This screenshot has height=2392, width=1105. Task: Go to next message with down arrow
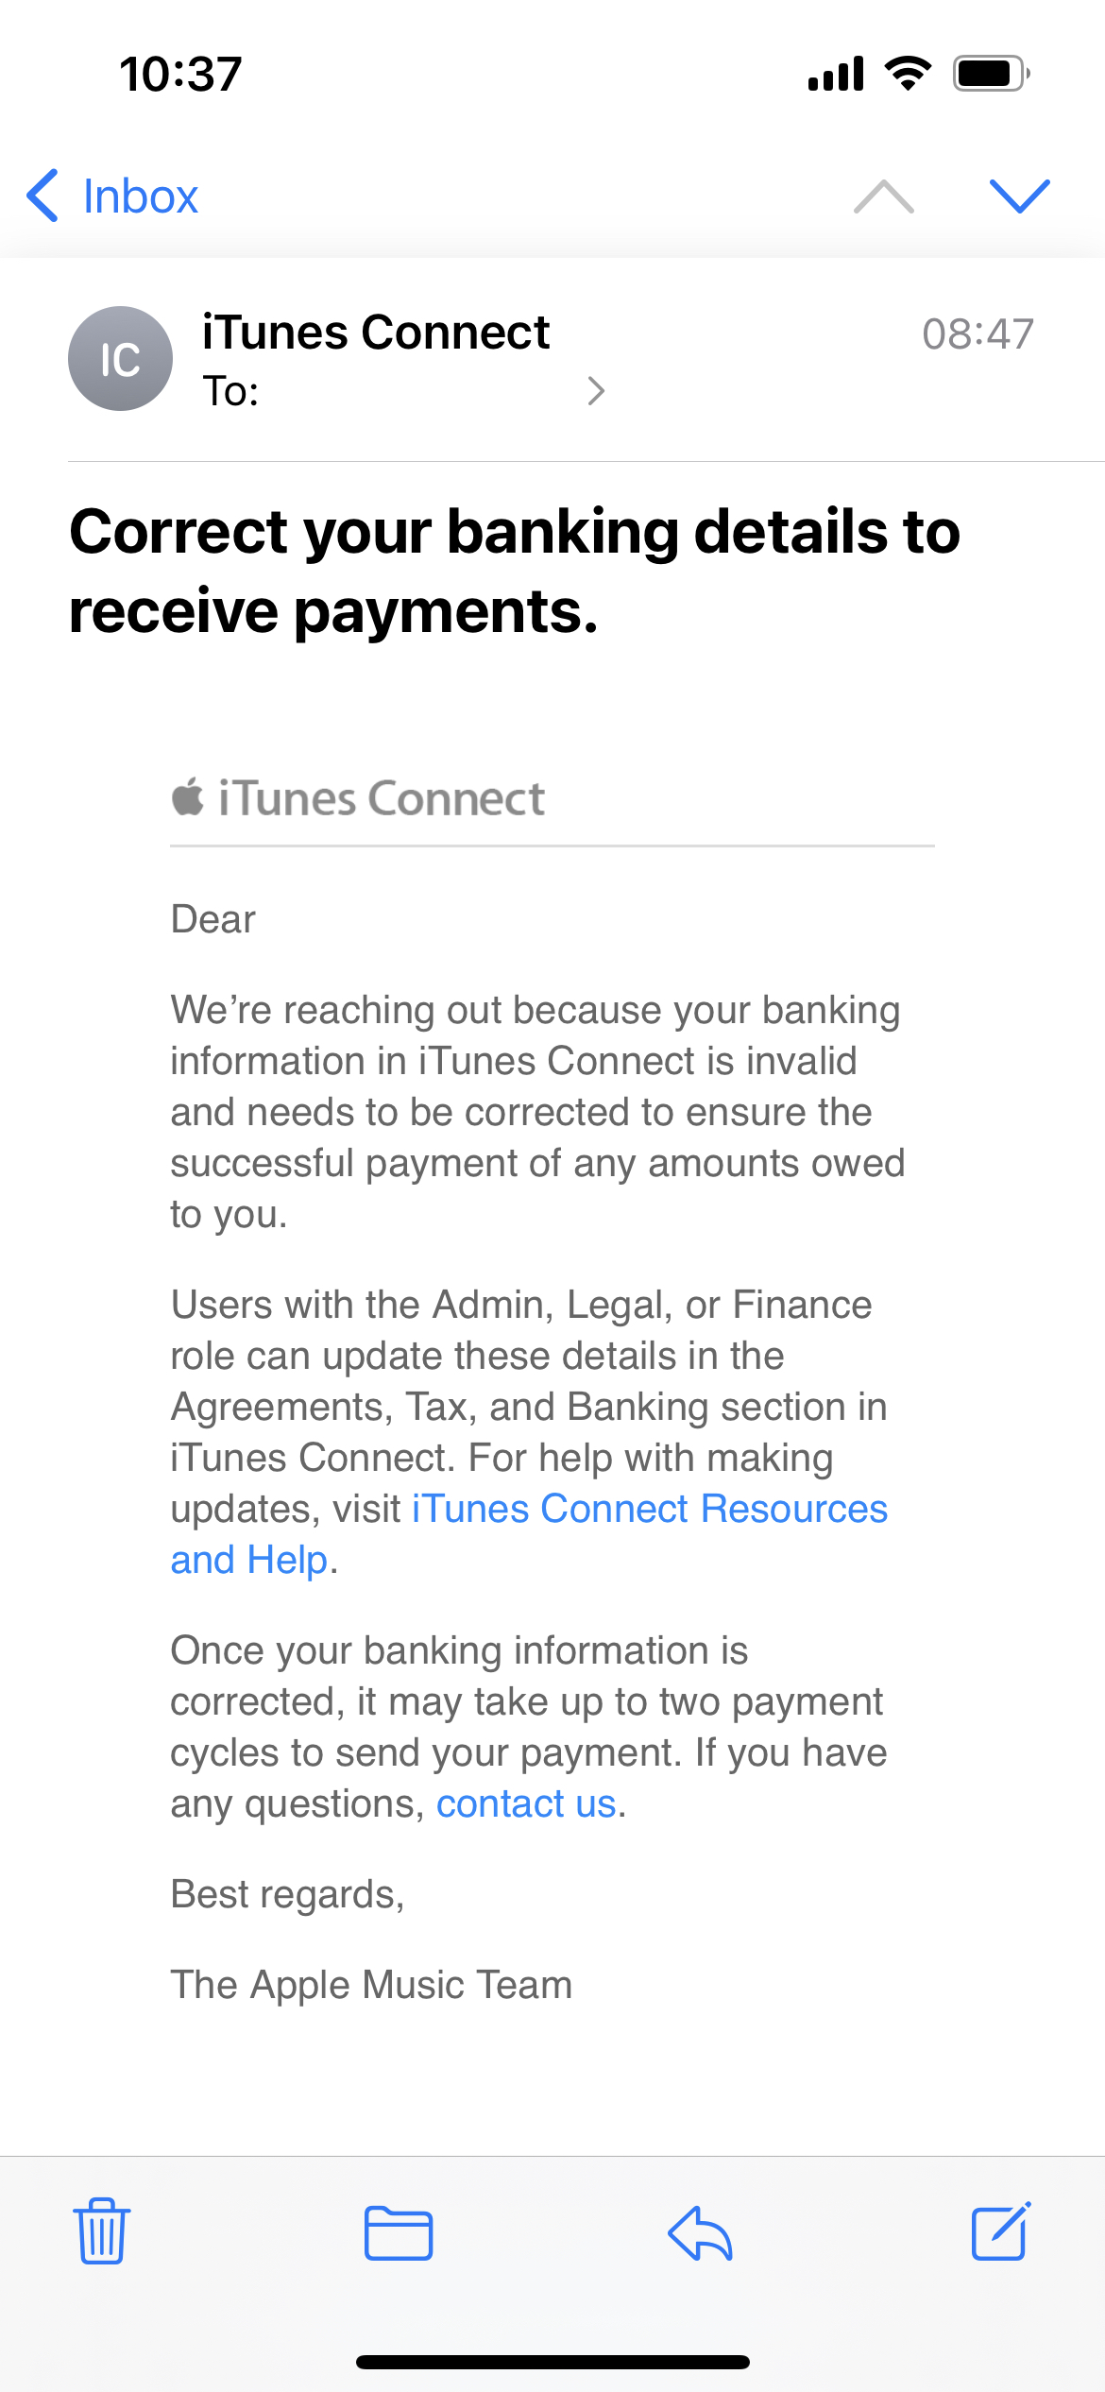(x=1020, y=196)
